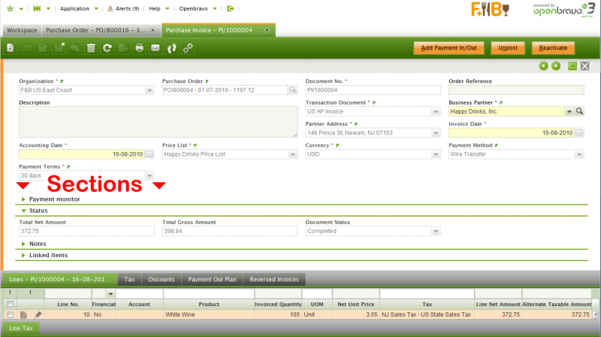
Task: Open the Currency dropdown
Action: pos(436,154)
